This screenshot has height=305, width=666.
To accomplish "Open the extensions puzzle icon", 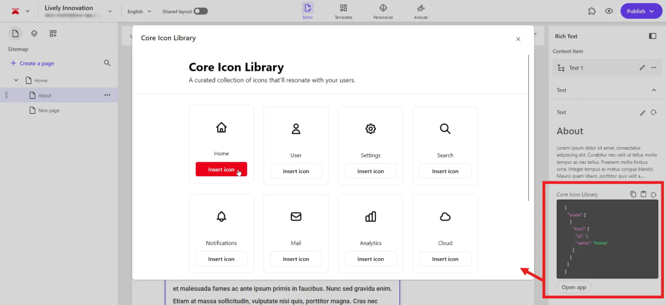I will click(592, 11).
